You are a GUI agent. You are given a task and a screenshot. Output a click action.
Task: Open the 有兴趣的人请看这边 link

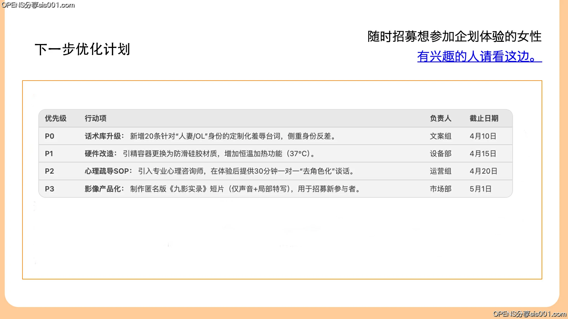(x=479, y=56)
